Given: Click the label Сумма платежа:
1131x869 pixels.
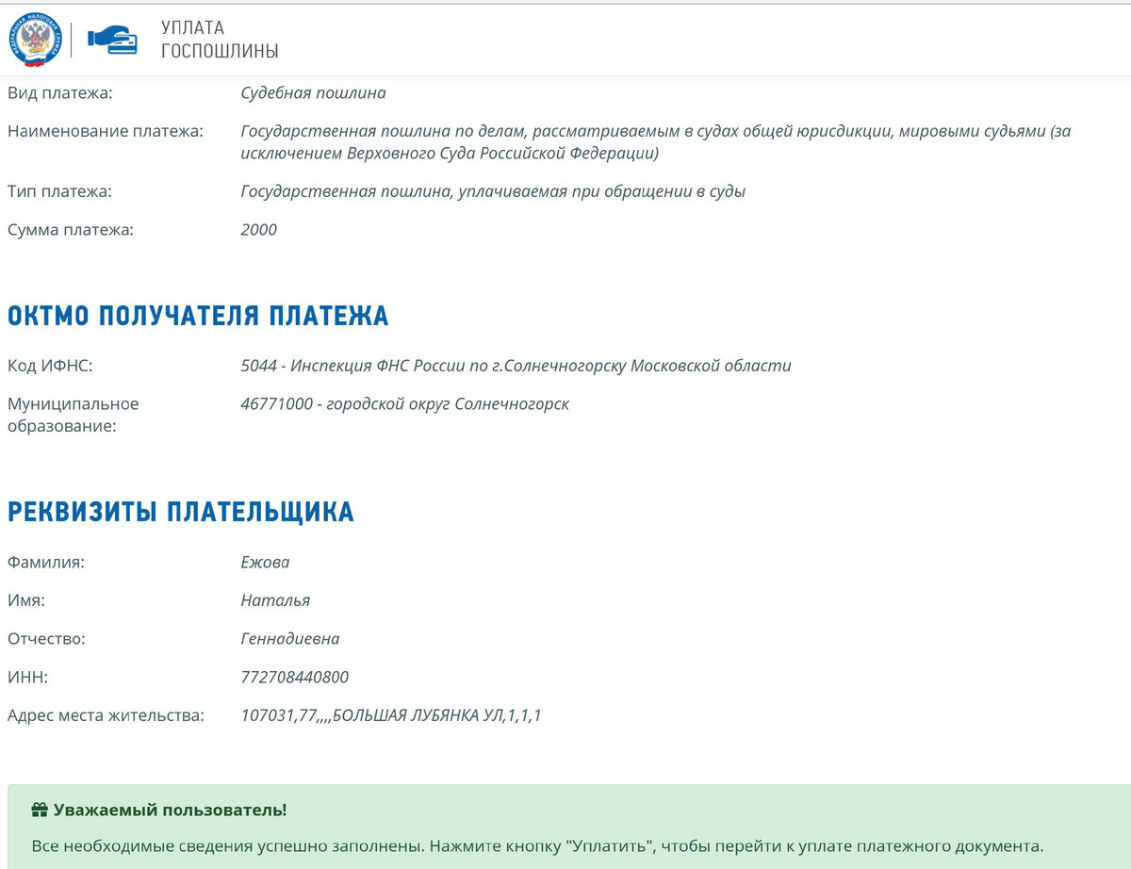Looking at the screenshot, I should coord(71,229).
